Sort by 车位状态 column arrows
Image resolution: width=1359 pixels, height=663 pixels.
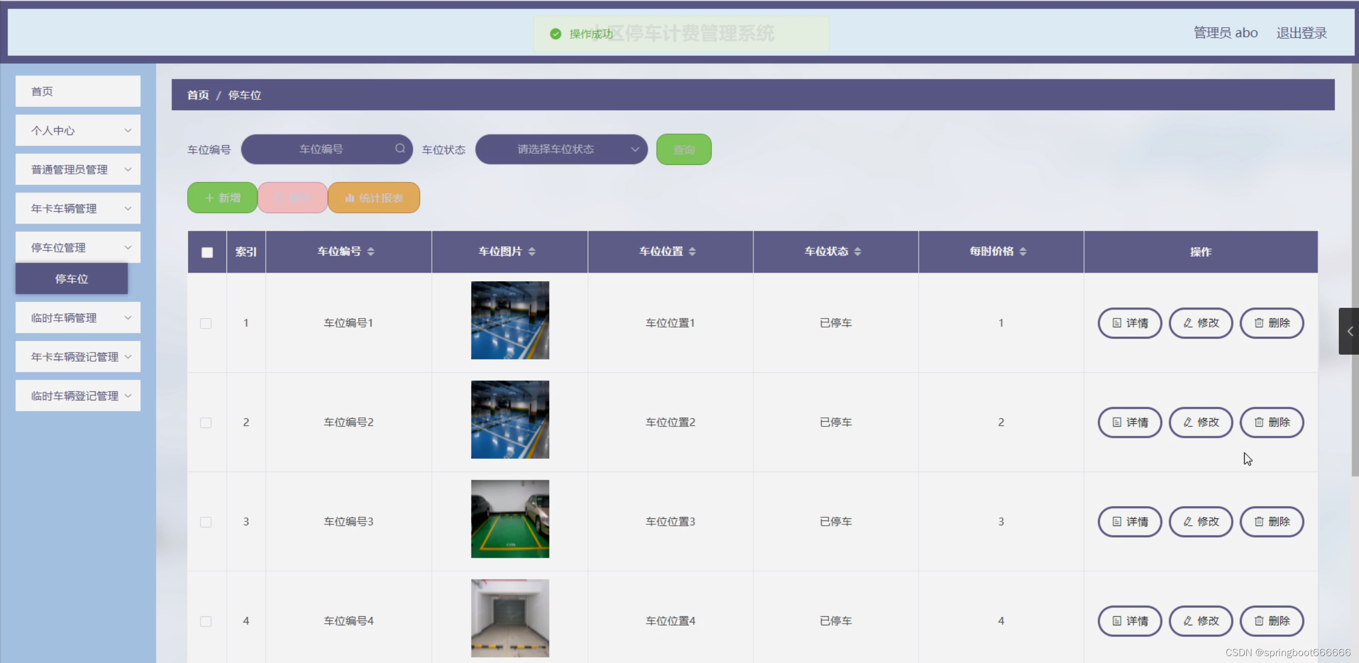858,251
